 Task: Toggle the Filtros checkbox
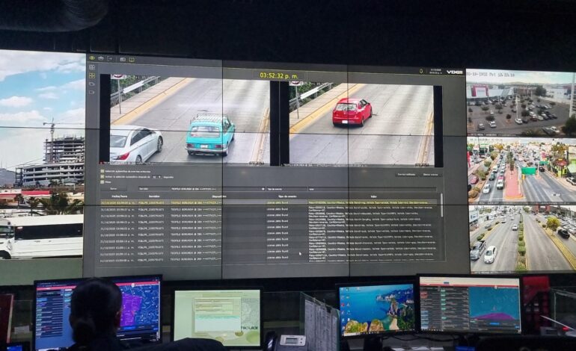tap(102, 181)
